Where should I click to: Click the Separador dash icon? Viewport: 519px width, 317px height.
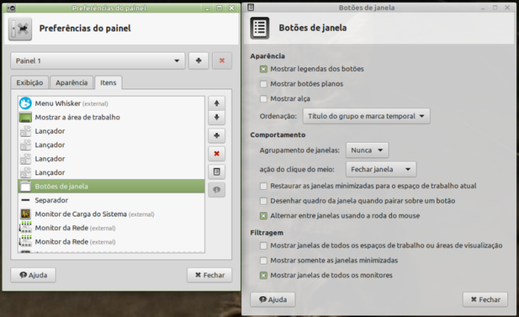coord(26,200)
